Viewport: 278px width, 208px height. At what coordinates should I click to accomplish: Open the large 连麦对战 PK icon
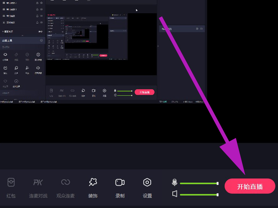(x=38, y=183)
